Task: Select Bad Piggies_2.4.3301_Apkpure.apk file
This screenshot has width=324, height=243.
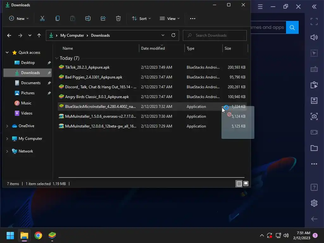Action: [152, 77]
